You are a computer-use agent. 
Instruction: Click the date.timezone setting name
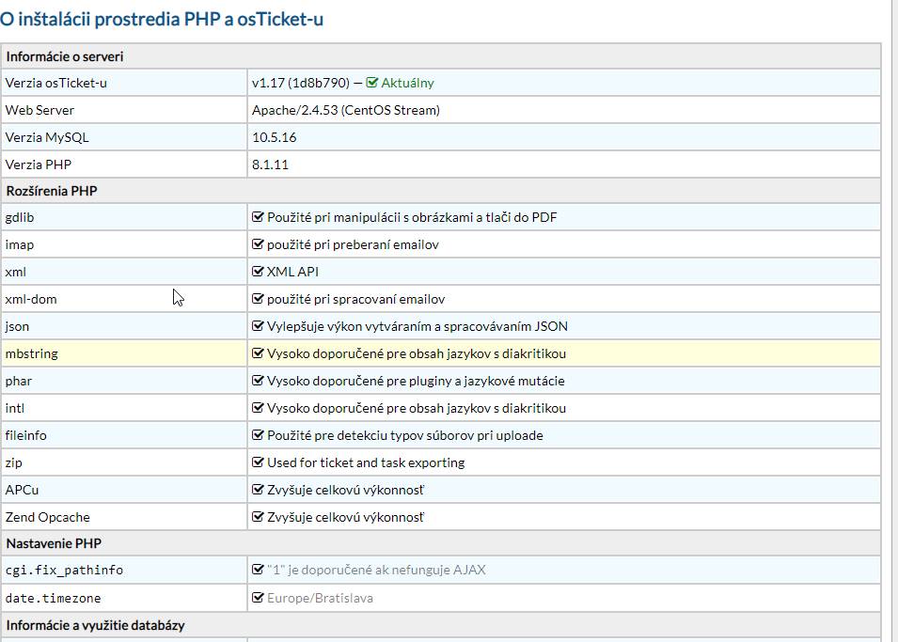(53, 598)
